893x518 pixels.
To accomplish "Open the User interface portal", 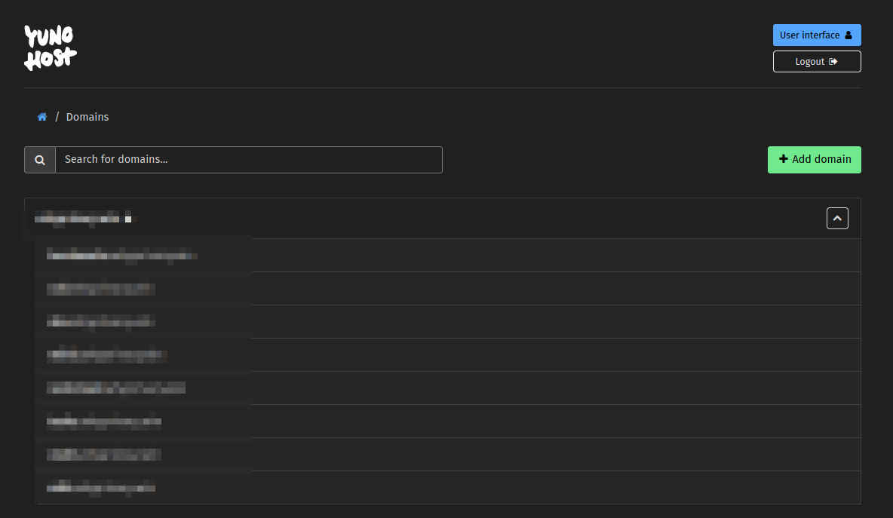I will (817, 35).
